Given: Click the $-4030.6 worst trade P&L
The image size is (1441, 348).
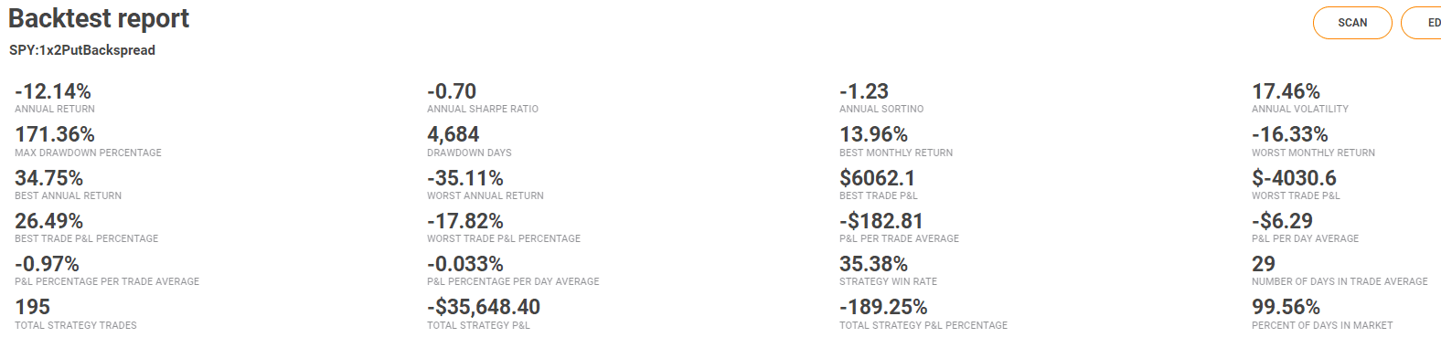Looking at the screenshot, I should click(x=1294, y=178).
